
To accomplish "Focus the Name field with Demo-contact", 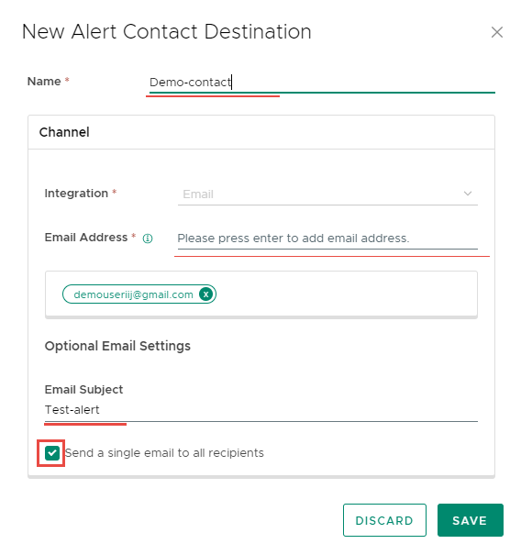I will pos(322,83).
